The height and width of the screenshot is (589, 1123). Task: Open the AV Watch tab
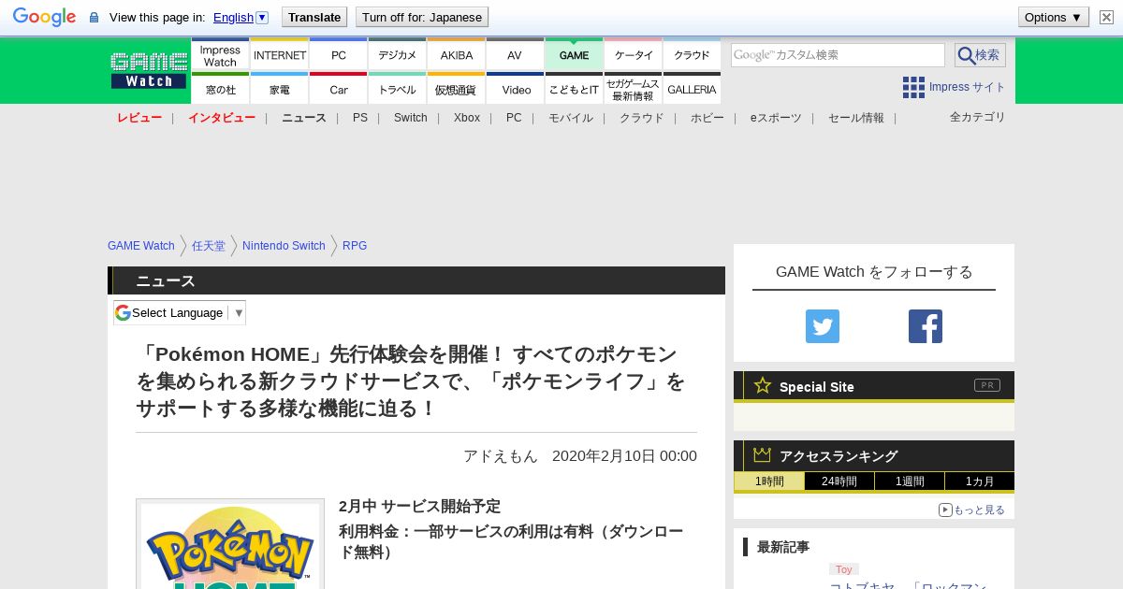515,55
